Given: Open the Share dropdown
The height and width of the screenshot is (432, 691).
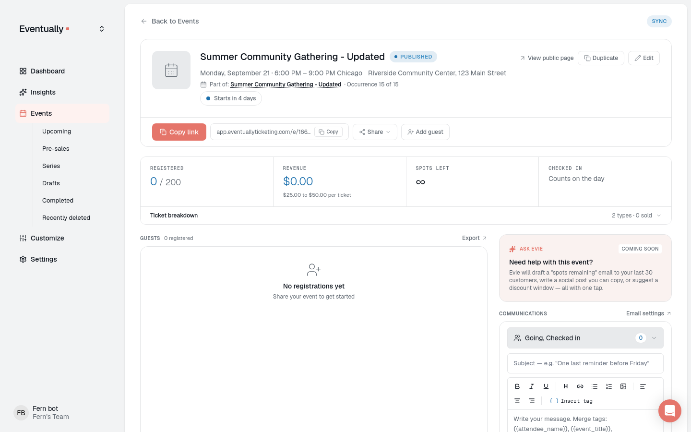Looking at the screenshot, I should [x=375, y=132].
